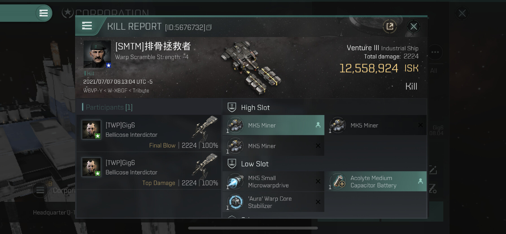Click the Low Slot section header
Screen dimensions: 506x234
pos(255,164)
